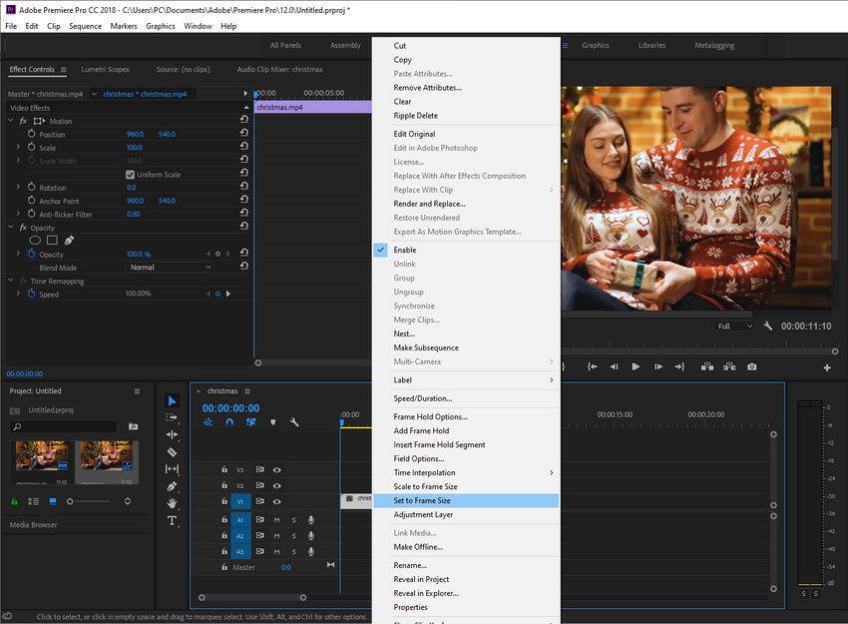Open the Timeline Display Settings wrench icon
Image resolution: width=848 pixels, height=624 pixels.
click(x=294, y=423)
